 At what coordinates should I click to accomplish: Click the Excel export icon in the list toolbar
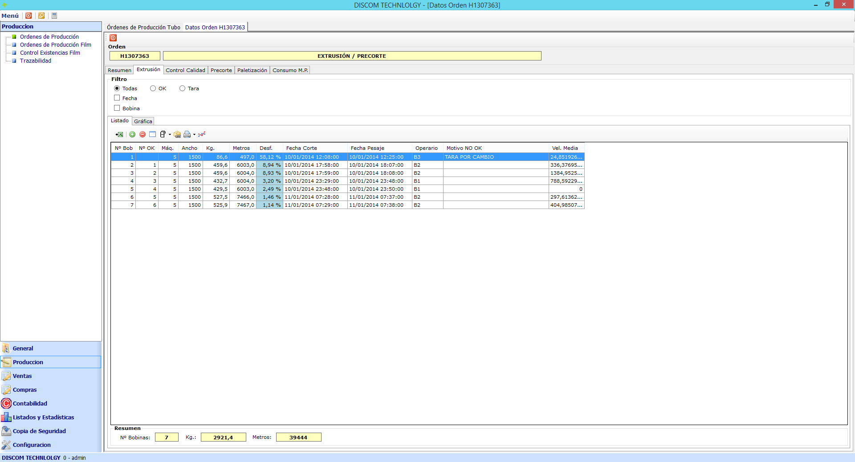click(119, 134)
